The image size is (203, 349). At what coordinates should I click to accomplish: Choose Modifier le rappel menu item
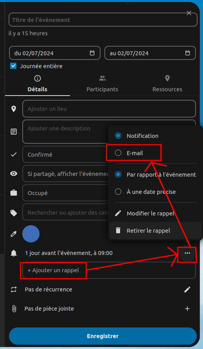155,213
